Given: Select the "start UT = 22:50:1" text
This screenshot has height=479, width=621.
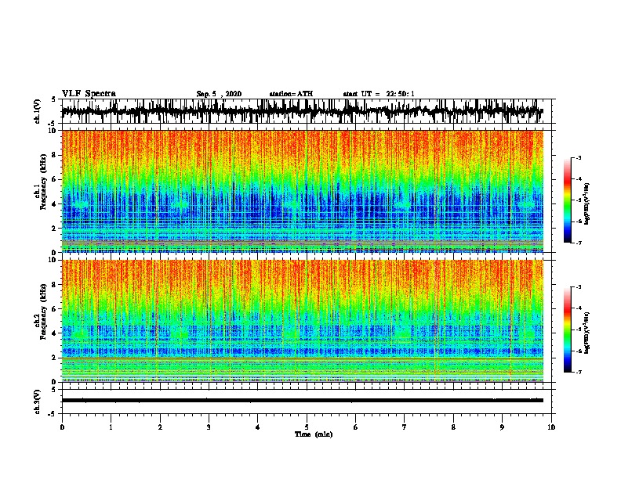Looking at the screenshot, I should click(379, 94).
